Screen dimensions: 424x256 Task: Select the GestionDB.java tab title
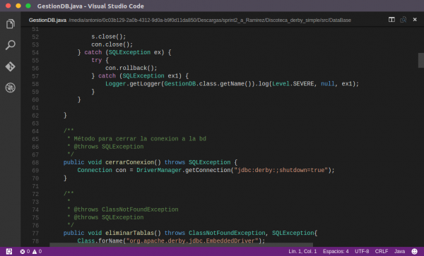(x=47, y=20)
